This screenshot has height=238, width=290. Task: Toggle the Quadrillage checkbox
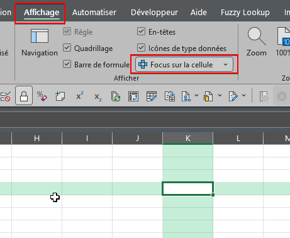click(67, 48)
